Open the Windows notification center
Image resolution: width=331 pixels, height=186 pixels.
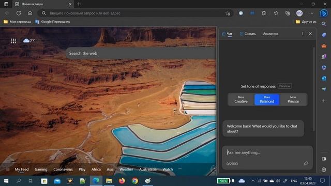click(322, 181)
